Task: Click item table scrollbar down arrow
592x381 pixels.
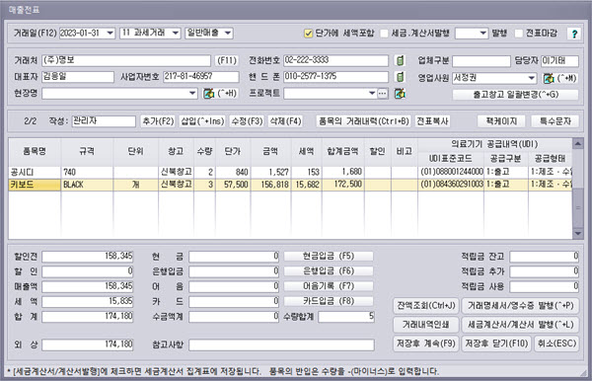Action: click(577, 233)
